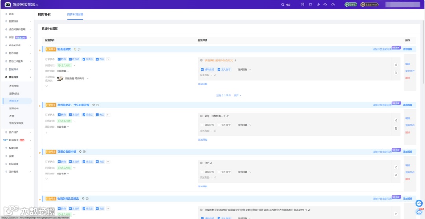Click inline pencil after 好的 reply text
The image size is (425, 219).
coord(211,163)
